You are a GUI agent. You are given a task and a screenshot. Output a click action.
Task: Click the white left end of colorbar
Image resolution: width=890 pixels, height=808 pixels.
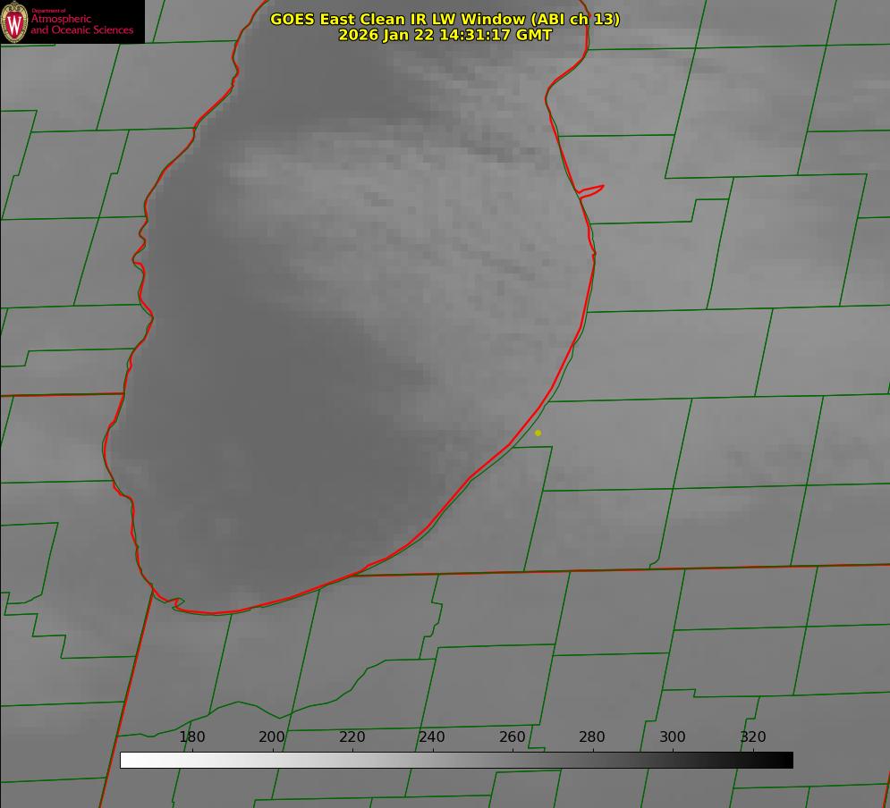[126, 760]
